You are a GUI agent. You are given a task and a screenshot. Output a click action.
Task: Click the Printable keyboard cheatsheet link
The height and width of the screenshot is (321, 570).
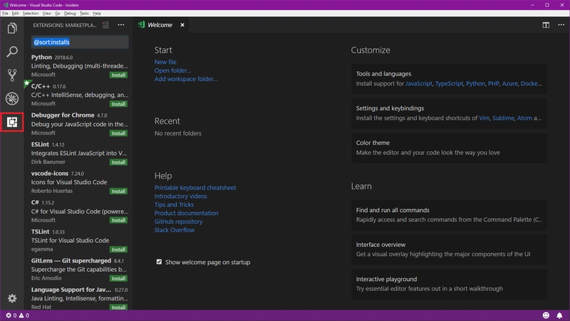click(x=195, y=188)
